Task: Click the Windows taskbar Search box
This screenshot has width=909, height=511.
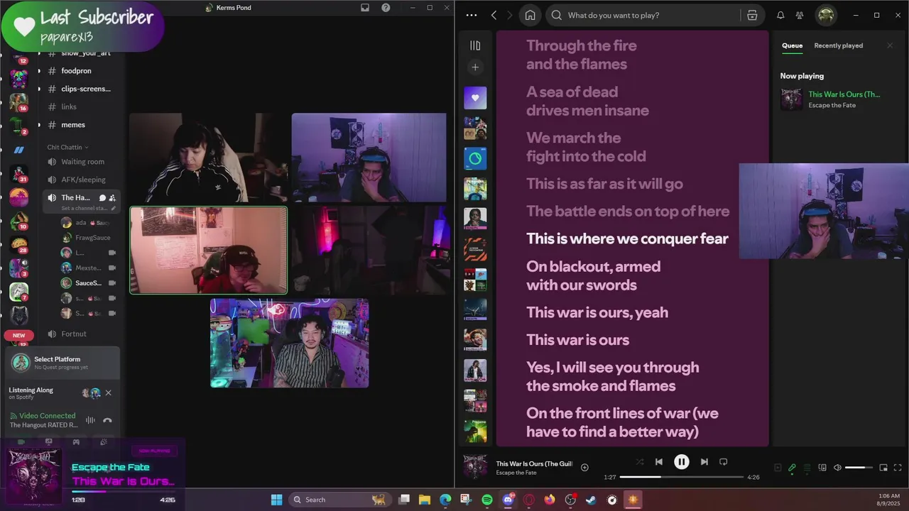Action: 339,500
